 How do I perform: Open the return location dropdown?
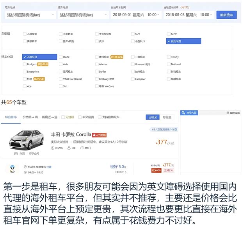pos(84,15)
